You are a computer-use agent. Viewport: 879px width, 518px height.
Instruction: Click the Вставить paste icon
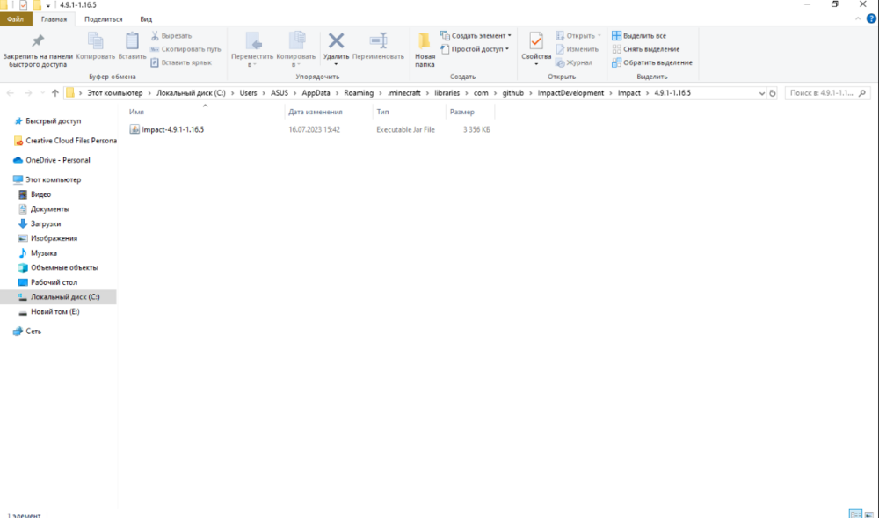pyautogui.click(x=133, y=41)
